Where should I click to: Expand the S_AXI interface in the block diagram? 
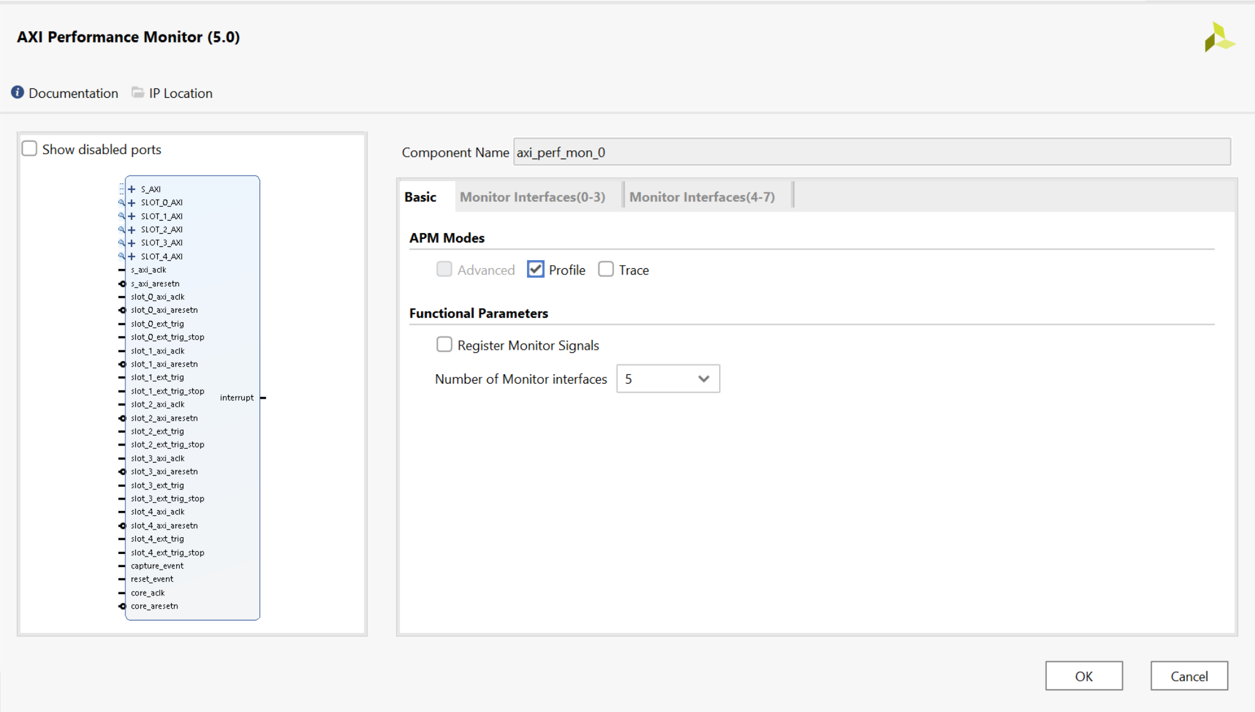click(x=131, y=188)
